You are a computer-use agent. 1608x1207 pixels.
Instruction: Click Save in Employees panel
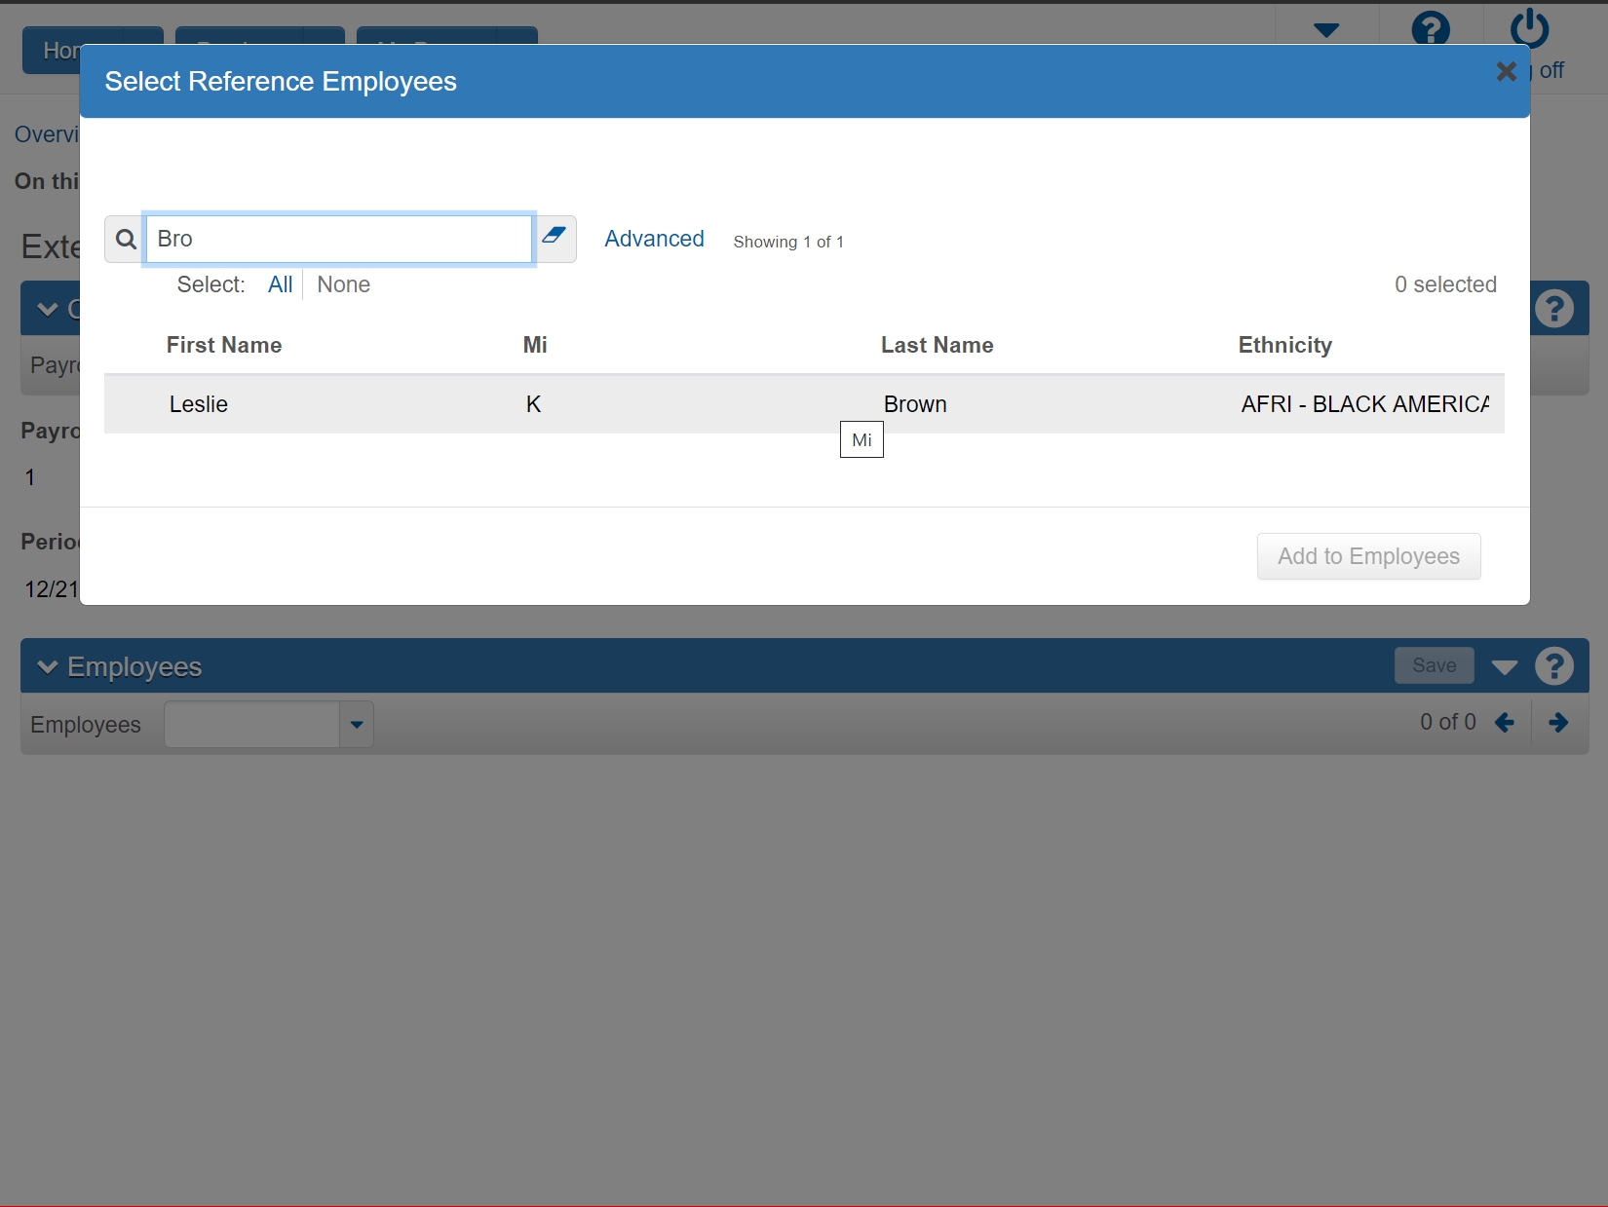pos(1434,665)
